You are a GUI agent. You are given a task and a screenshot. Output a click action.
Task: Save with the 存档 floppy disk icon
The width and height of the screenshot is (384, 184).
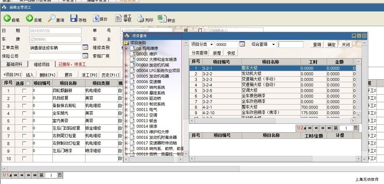(74, 19)
